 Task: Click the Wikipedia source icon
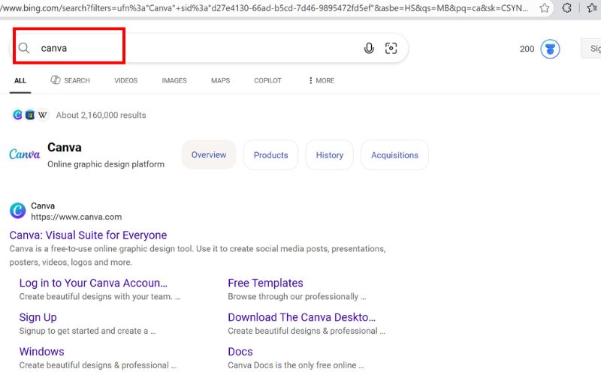tap(43, 115)
